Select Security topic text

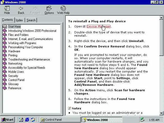click(x=13, y=76)
